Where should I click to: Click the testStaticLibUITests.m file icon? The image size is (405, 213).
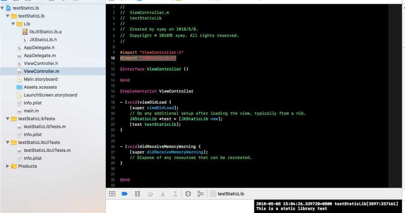point(19,151)
